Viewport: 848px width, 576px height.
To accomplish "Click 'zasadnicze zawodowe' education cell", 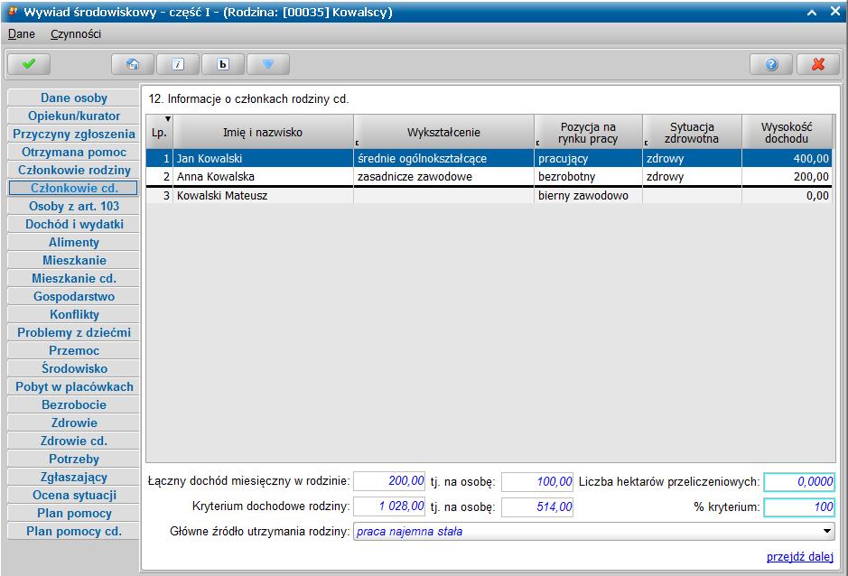I will 443,176.
